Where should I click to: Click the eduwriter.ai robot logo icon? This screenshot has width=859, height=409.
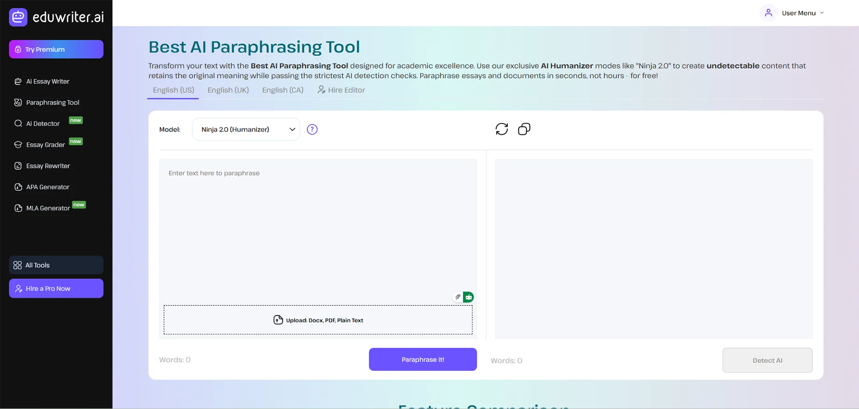click(x=18, y=17)
